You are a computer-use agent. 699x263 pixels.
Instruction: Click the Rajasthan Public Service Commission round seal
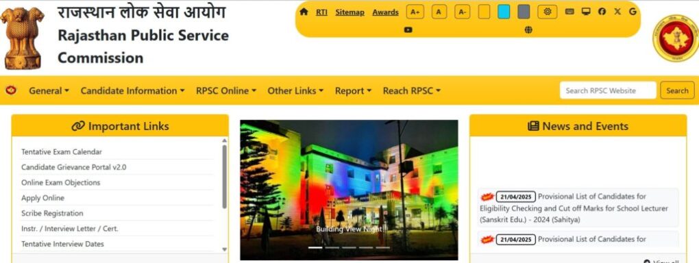[x=676, y=38]
